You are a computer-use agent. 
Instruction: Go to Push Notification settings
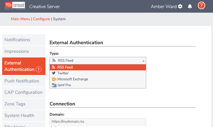[x=22, y=81]
